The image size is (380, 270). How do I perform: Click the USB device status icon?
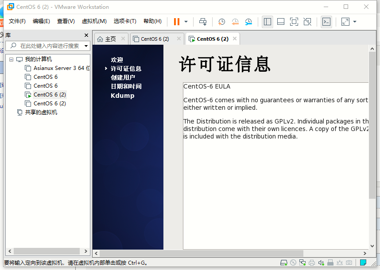click(x=330, y=263)
